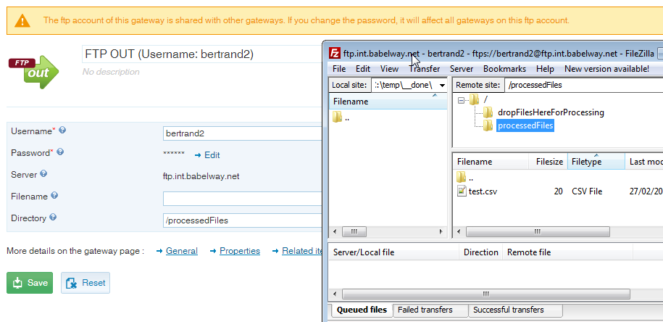The height and width of the screenshot is (322, 663).
Task: Collapse the root node in remote tree
Action: 461,100
